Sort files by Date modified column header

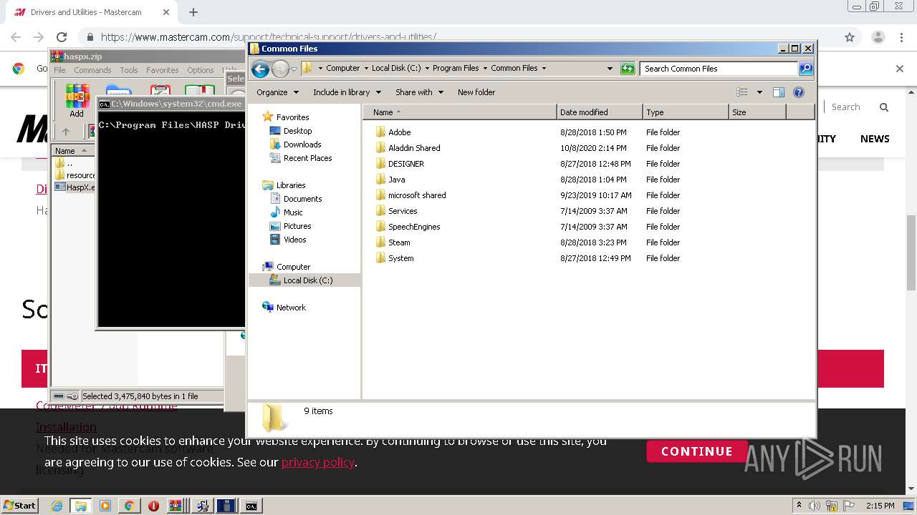[600, 112]
